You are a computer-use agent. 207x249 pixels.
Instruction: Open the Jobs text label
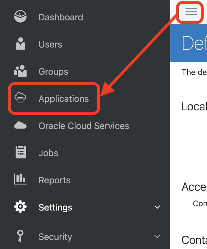(x=48, y=153)
